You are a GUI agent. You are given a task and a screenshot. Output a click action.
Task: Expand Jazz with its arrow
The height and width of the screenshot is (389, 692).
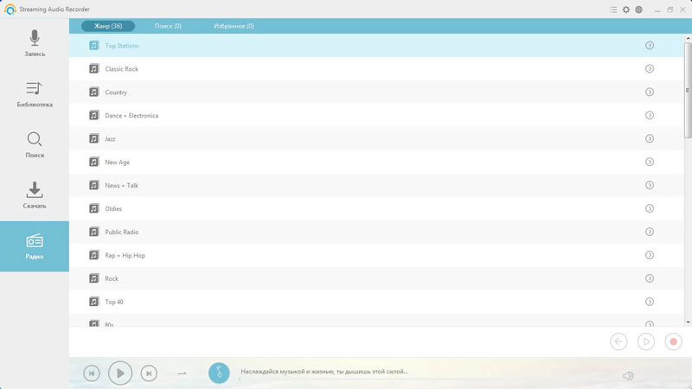650,139
